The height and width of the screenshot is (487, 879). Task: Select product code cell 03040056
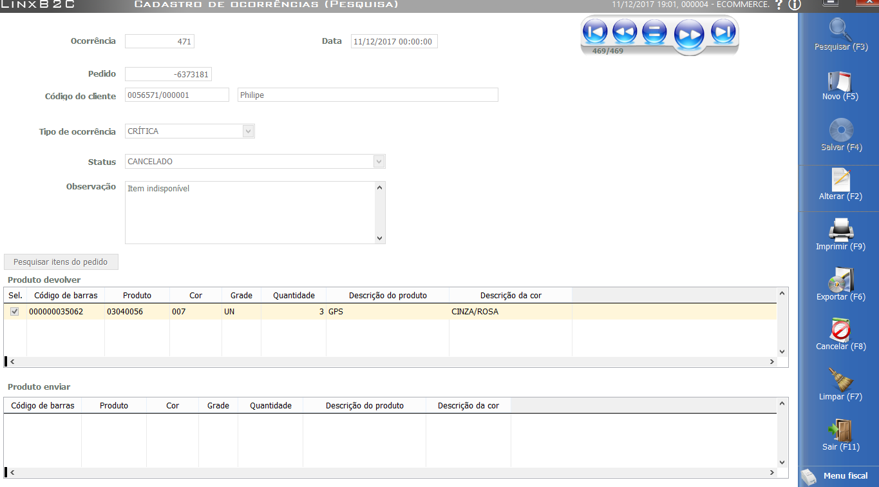tap(137, 312)
